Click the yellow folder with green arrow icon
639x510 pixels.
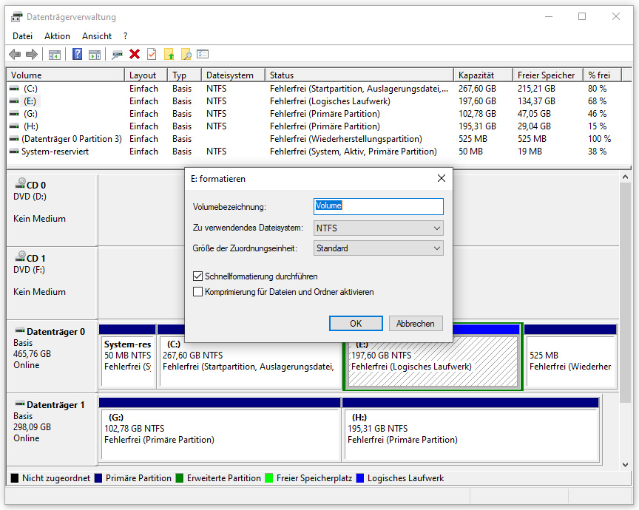(x=169, y=54)
